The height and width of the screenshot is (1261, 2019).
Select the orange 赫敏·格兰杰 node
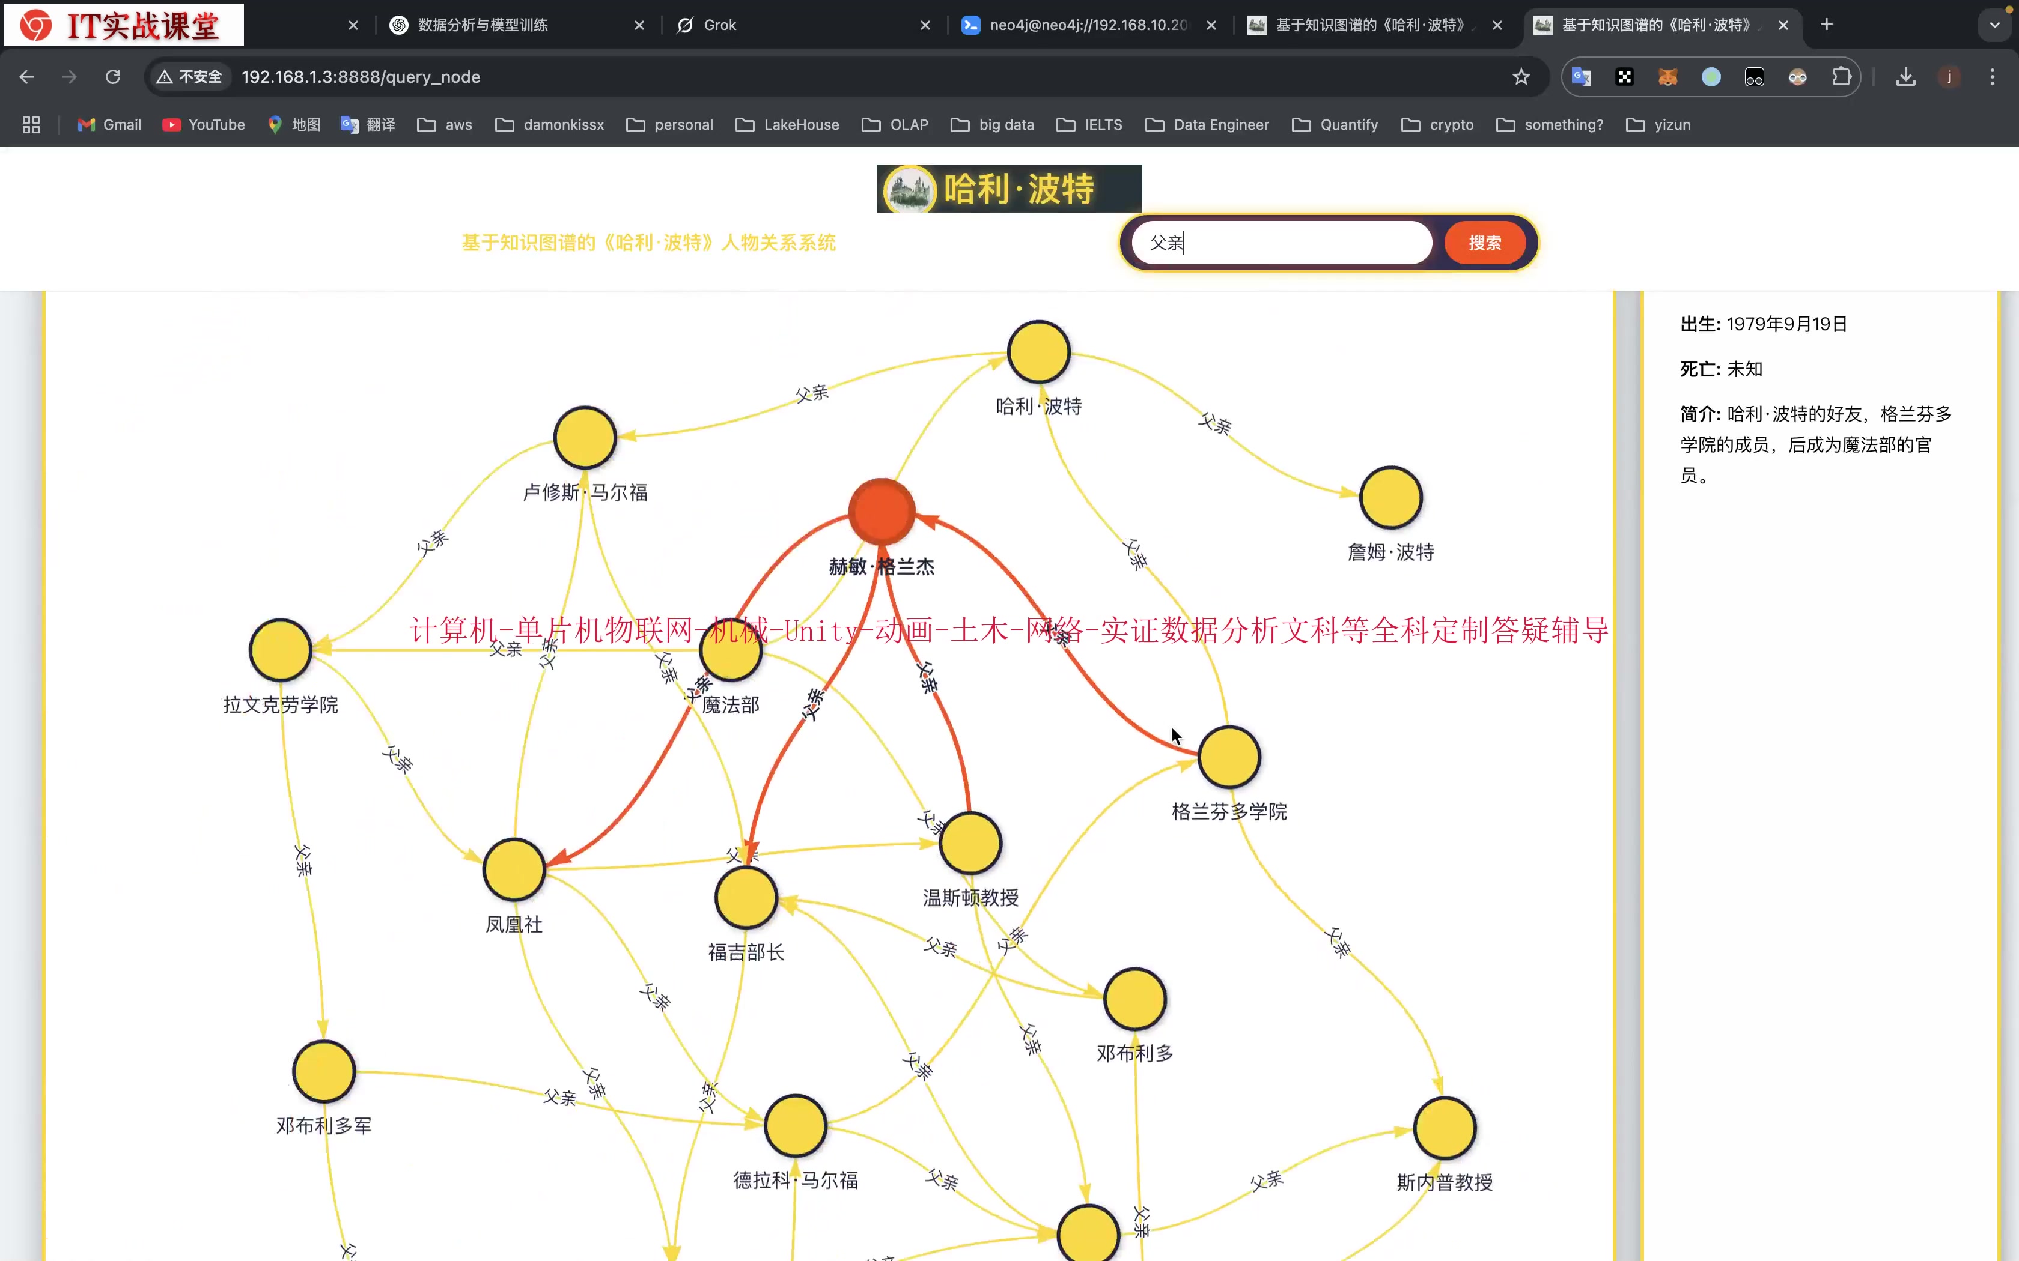pyautogui.click(x=881, y=511)
